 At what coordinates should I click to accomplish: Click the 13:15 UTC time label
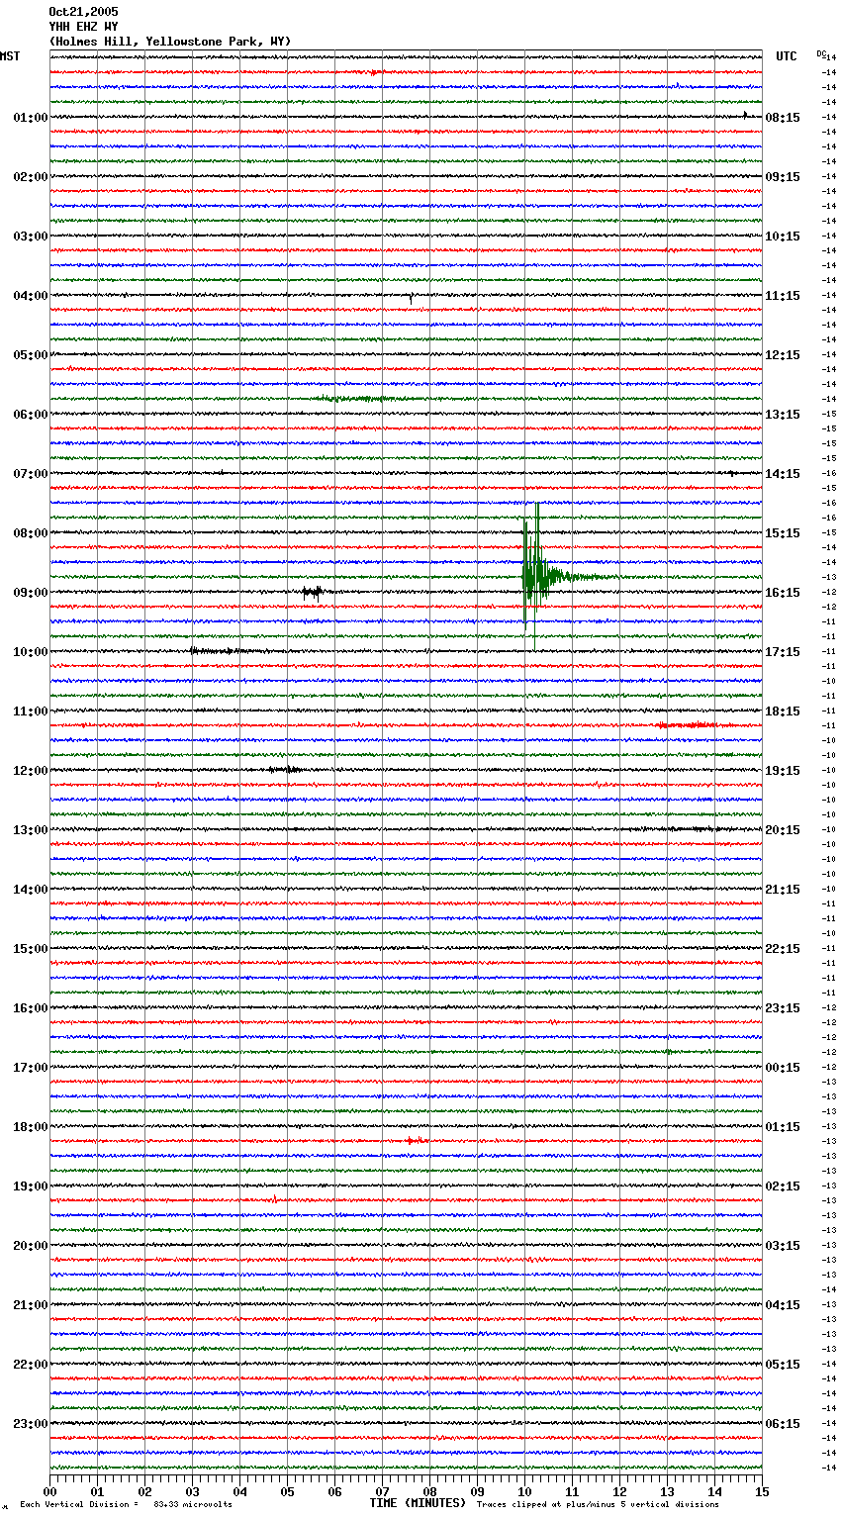click(783, 415)
